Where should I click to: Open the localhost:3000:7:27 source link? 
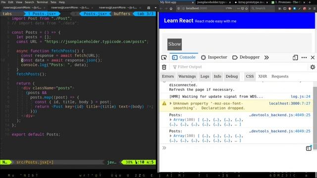click(x=289, y=103)
